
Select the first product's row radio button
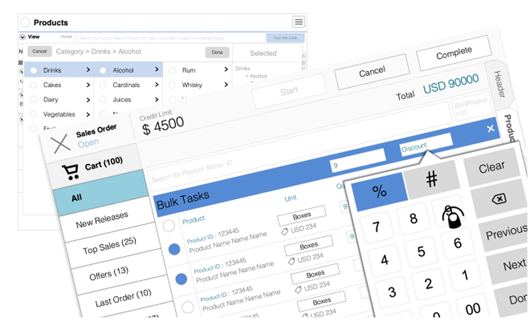coord(169,226)
